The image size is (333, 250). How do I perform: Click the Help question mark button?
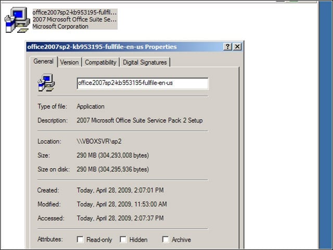click(227, 46)
